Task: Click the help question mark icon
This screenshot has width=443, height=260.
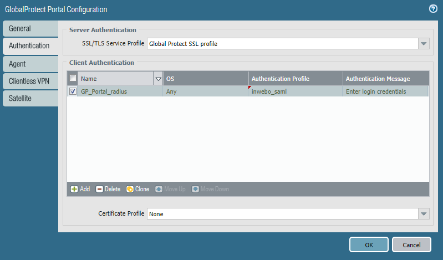Action: point(432,9)
